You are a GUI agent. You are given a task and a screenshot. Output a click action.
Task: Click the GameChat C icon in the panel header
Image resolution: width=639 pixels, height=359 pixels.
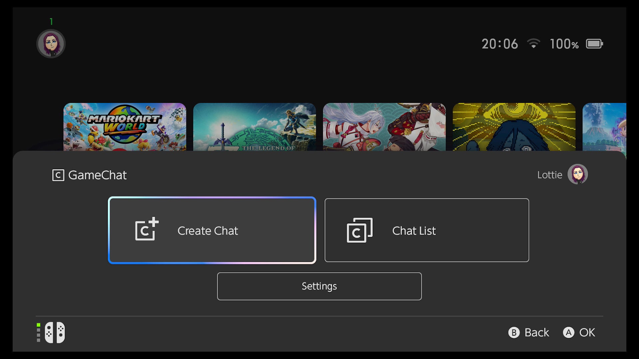(58, 176)
